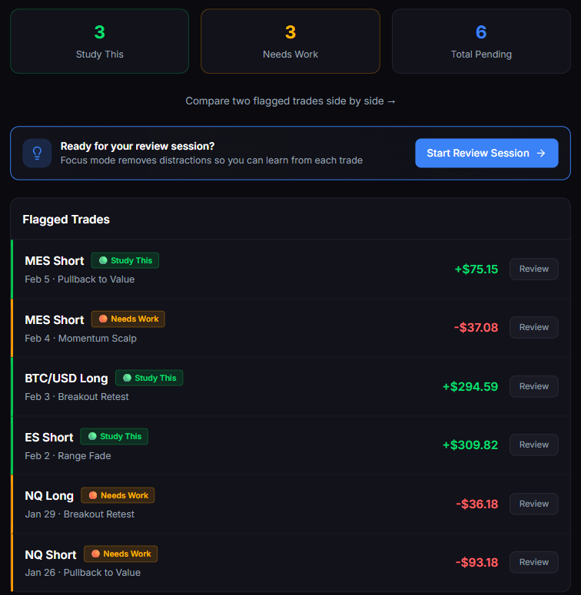Click Study This badge on BTC/USD Long
The height and width of the screenshot is (595, 581).
149,378
